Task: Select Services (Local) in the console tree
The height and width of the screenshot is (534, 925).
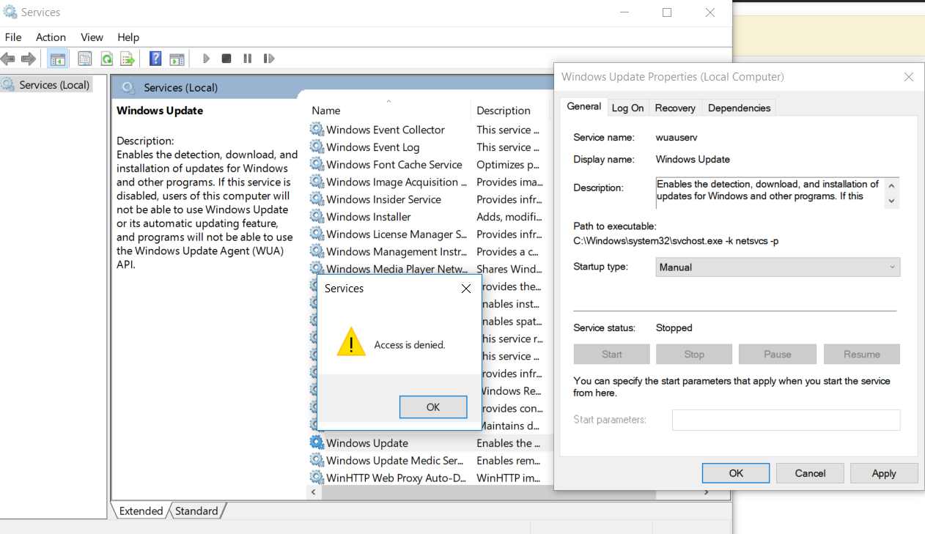Action: click(54, 85)
